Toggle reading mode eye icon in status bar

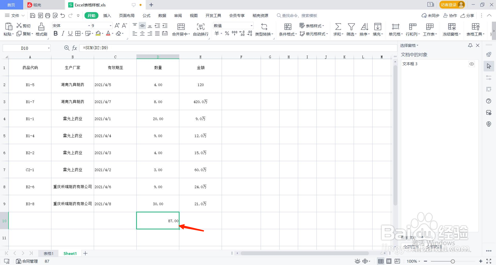pyautogui.click(x=357, y=261)
